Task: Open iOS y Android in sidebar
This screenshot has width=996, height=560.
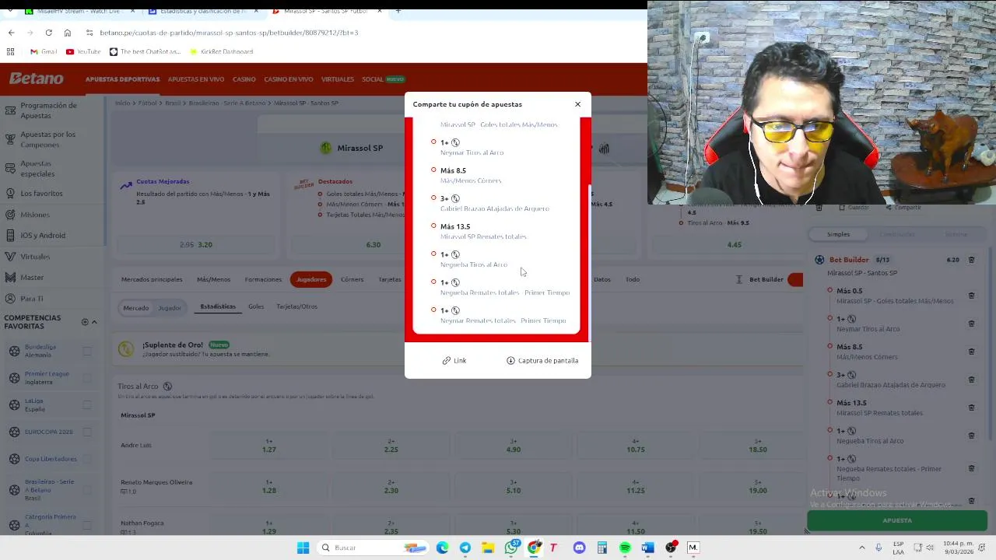Action: click(43, 236)
